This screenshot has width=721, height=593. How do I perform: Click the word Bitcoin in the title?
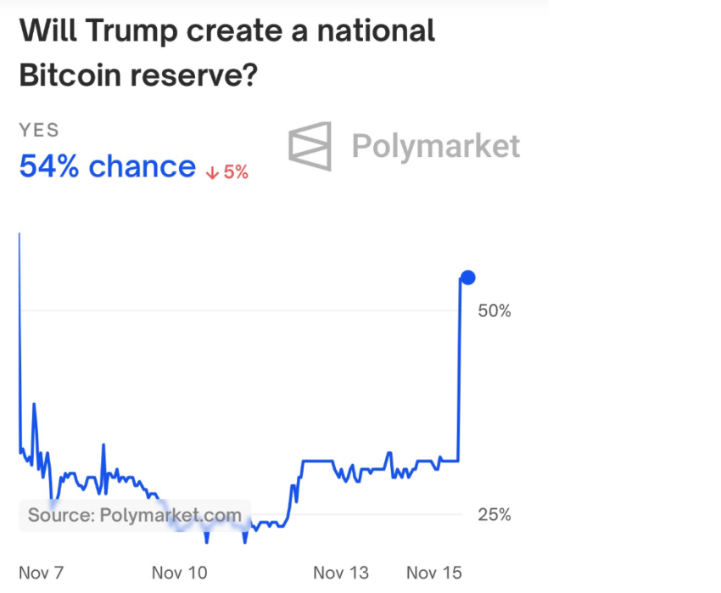[67, 76]
